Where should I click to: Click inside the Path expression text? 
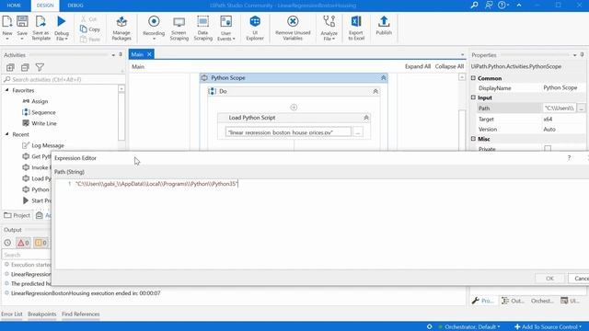click(x=157, y=184)
